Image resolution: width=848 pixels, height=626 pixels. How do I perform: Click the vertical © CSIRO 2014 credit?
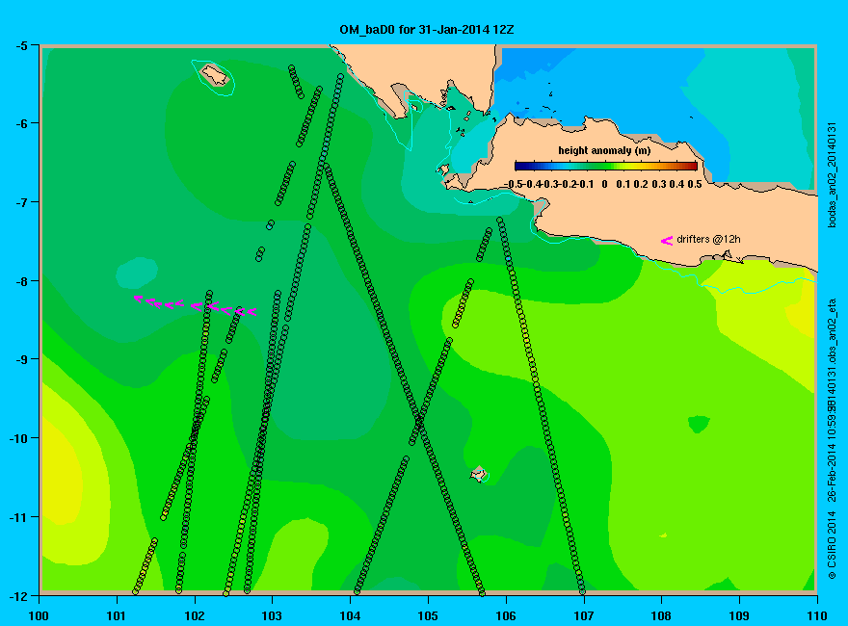(833, 544)
